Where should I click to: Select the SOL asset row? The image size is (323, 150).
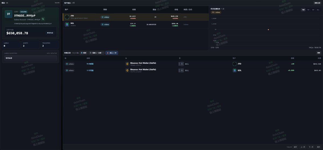(136, 24)
